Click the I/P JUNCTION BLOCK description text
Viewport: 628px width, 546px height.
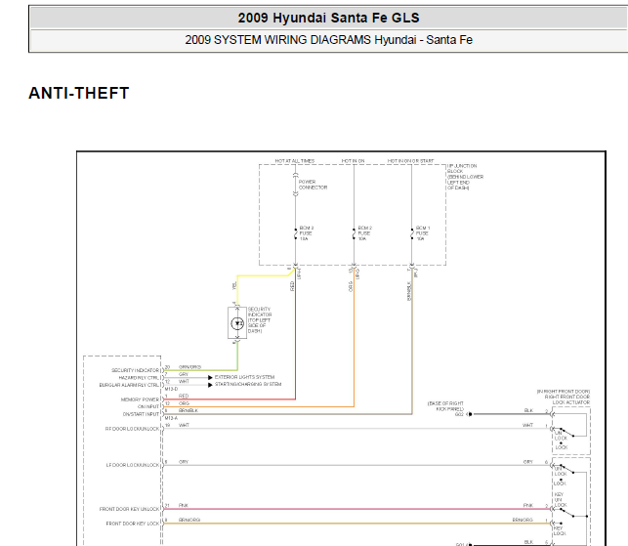point(465,177)
